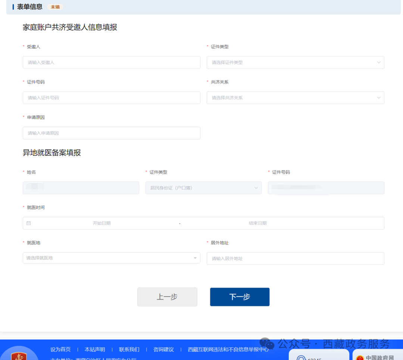Focus the invitee 证件号码 input field

click(111, 98)
